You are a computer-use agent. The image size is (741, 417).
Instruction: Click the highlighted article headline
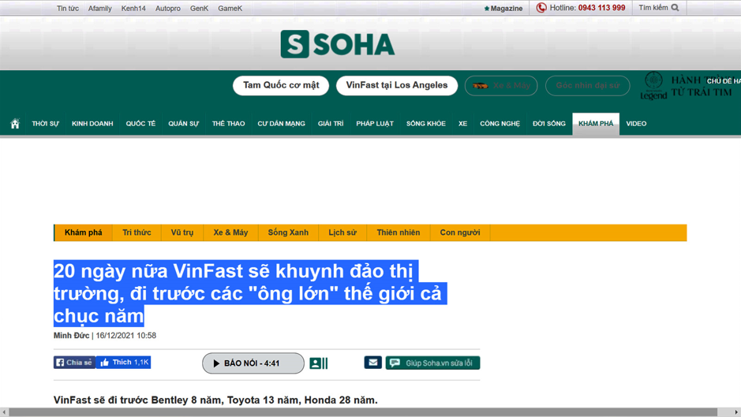pyautogui.click(x=250, y=293)
